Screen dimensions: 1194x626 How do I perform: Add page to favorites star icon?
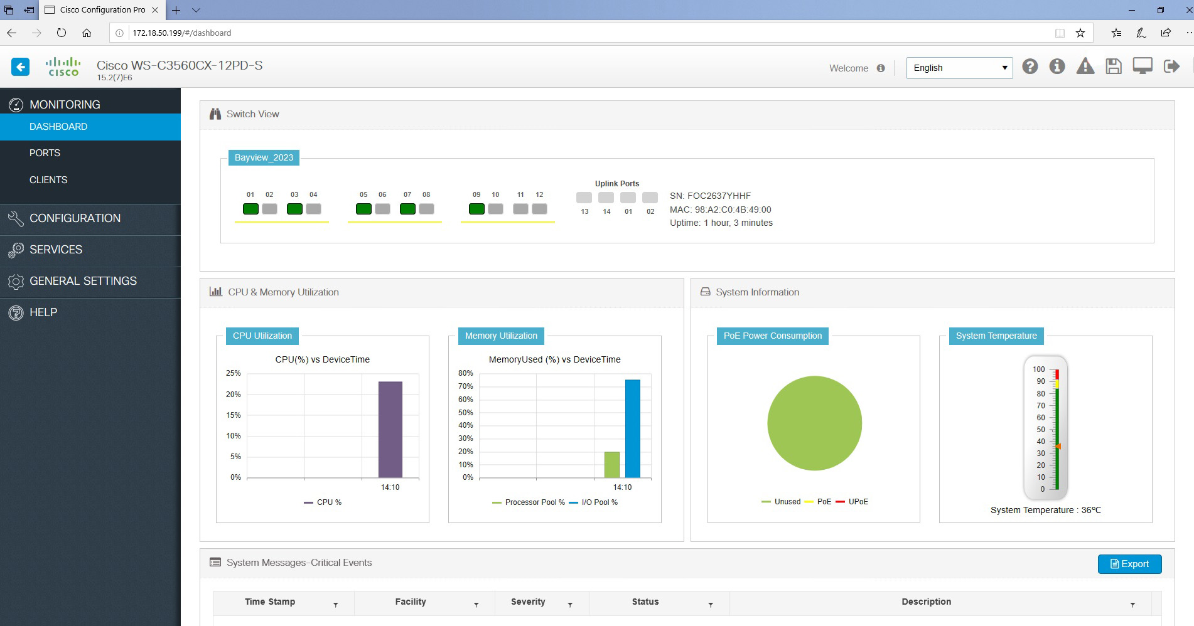click(x=1080, y=33)
